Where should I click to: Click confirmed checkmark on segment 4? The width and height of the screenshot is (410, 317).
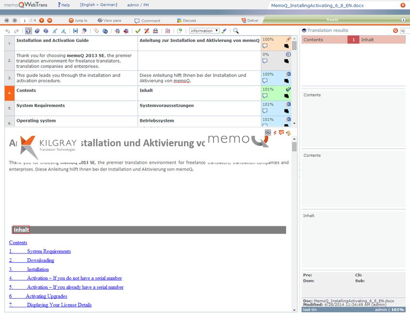tap(288, 89)
